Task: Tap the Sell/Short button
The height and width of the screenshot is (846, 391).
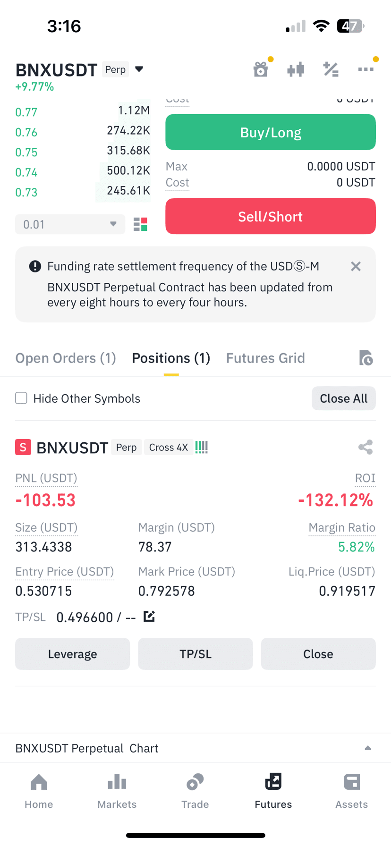Action: [271, 216]
